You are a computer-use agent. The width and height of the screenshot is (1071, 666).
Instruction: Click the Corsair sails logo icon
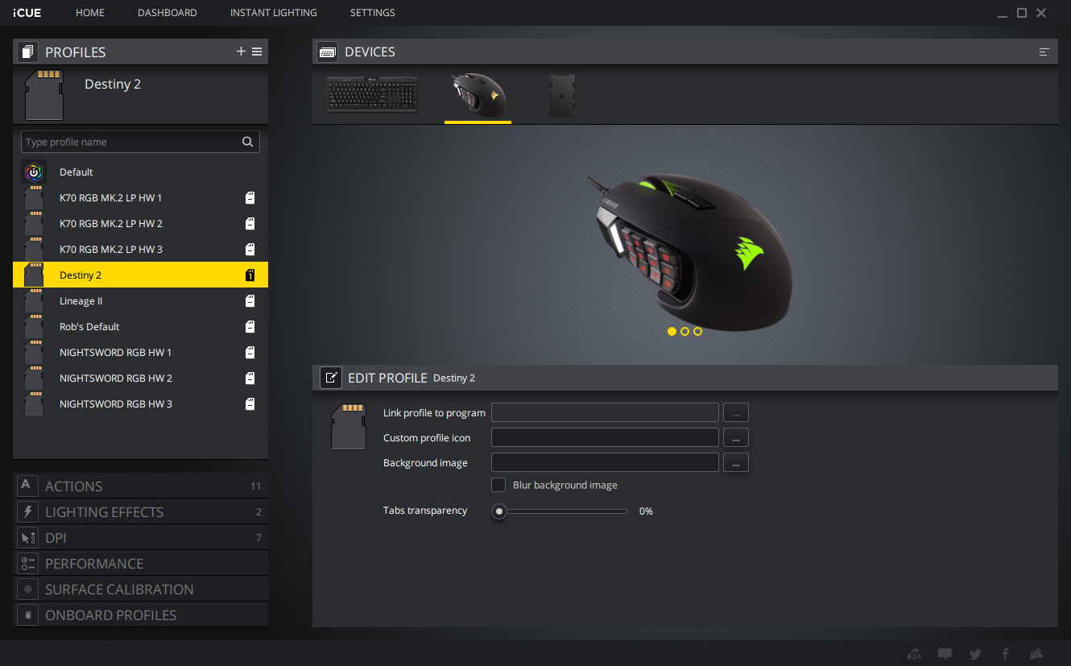(x=1037, y=654)
